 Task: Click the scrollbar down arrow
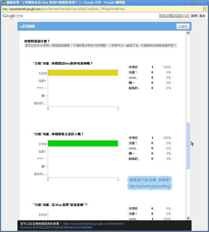pyautogui.click(x=188, y=218)
